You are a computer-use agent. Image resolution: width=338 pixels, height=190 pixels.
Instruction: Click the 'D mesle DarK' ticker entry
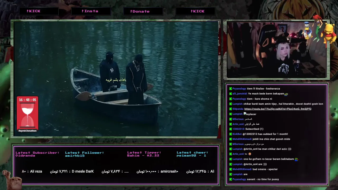(x=72, y=172)
